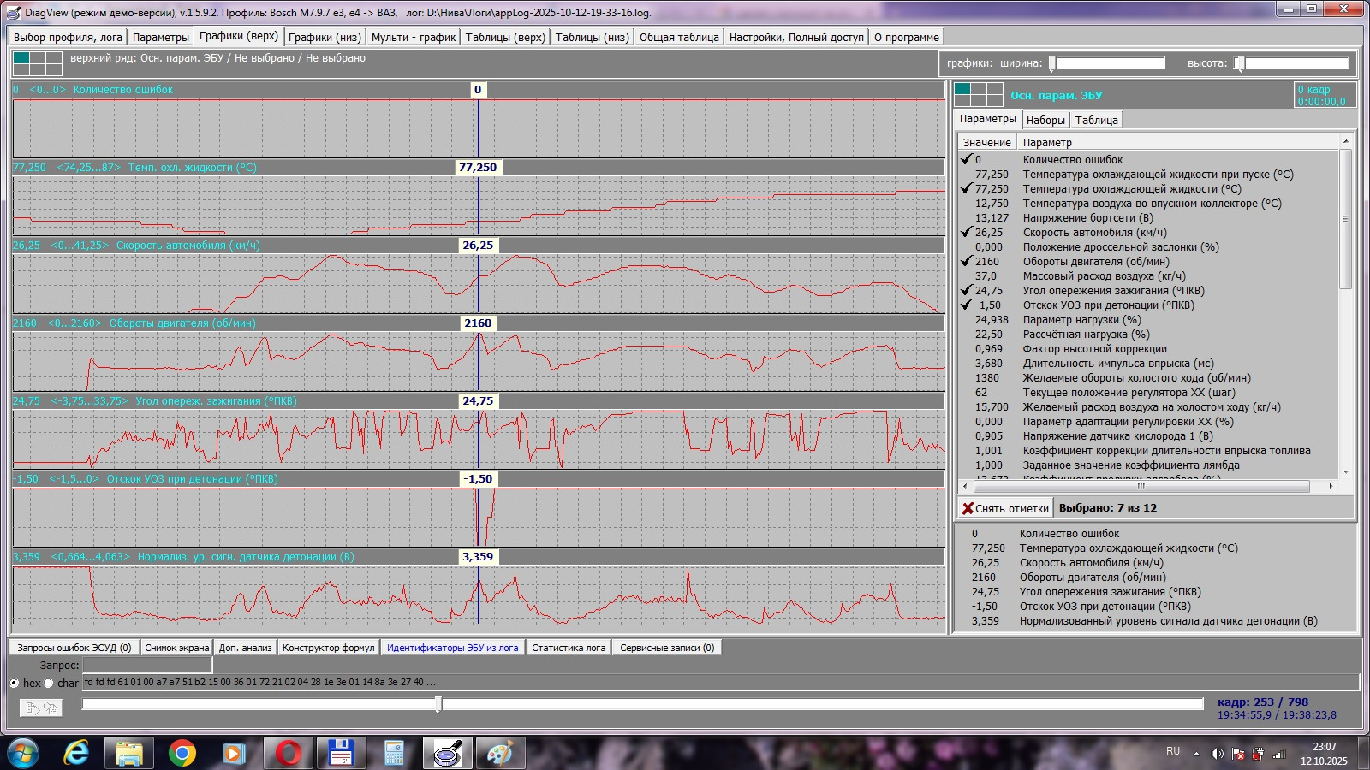Viewport: 1370px width, 770px height.
Task: Switch to the Наборы tab in side panel
Action: [1045, 120]
